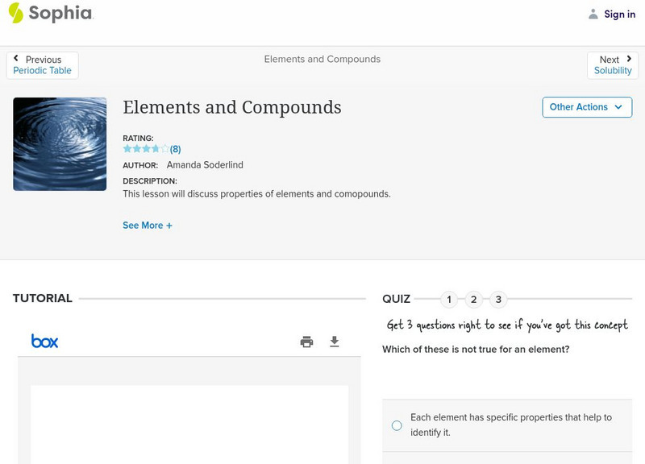Screen dimensions: 645x464
Task: Click the Box logo
Action: coord(44,342)
